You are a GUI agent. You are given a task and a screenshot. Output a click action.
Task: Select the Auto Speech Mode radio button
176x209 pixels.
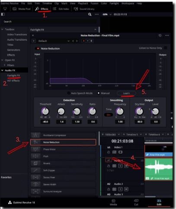[x=69, y=93]
